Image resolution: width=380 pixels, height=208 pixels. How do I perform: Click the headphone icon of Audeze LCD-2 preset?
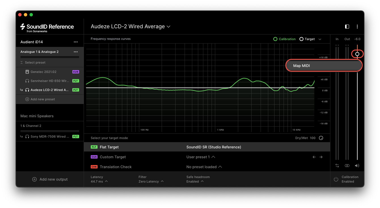pos(27,90)
